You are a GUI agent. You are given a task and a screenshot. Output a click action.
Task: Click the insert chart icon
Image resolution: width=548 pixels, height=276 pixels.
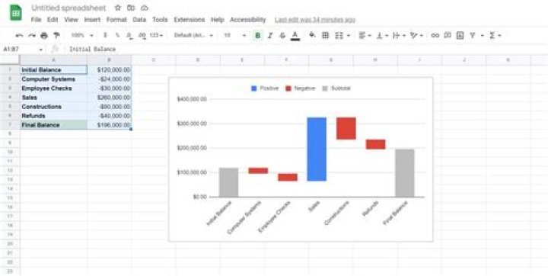[460, 35]
